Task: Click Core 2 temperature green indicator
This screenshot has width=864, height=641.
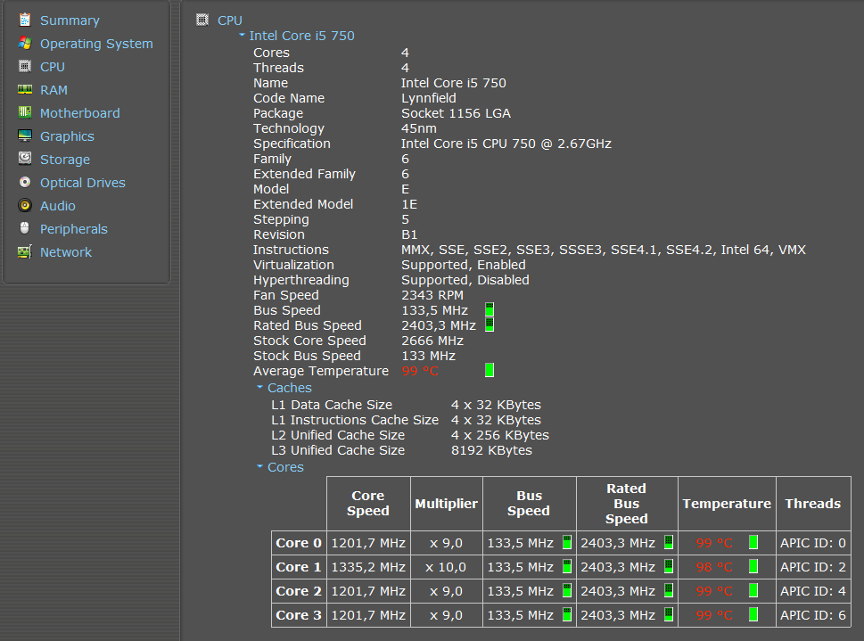Action: click(x=753, y=590)
